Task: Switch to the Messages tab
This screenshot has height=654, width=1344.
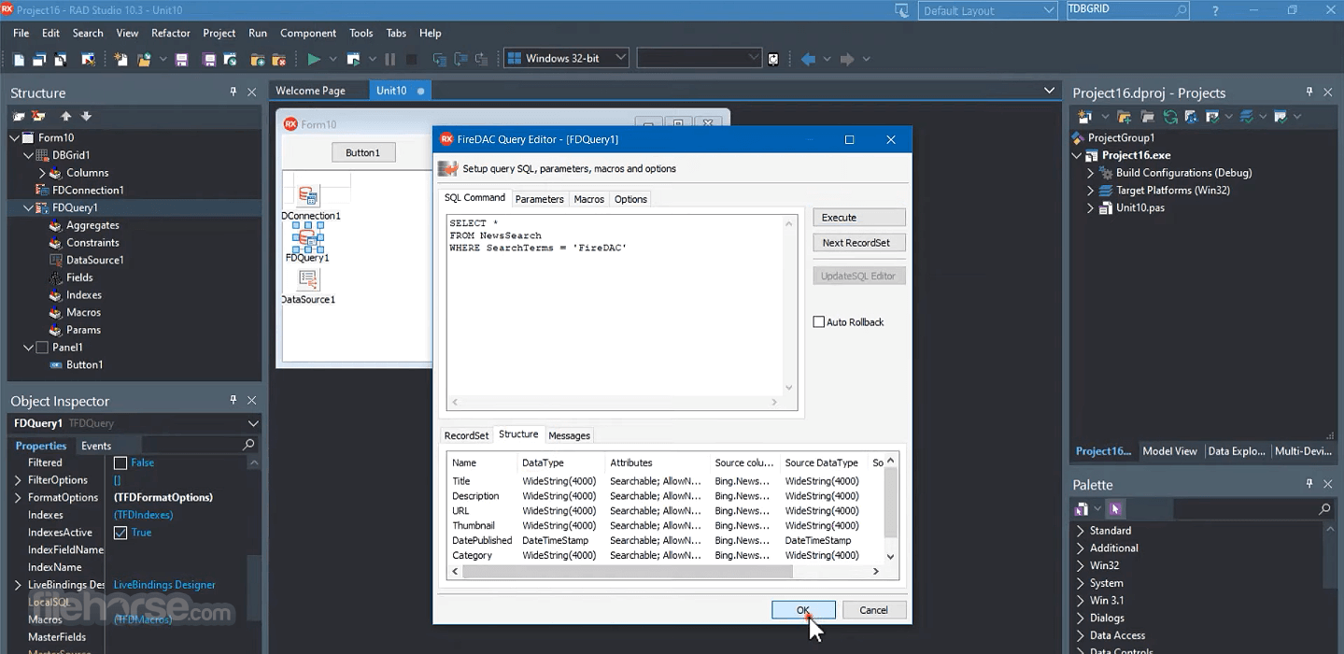Action: tap(570, 435)
